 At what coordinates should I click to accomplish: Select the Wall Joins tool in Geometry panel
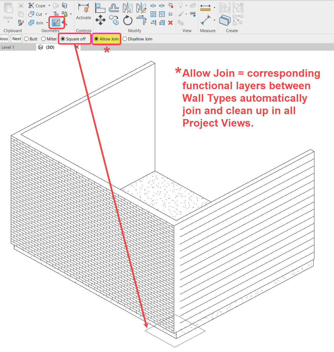(56, 22)
